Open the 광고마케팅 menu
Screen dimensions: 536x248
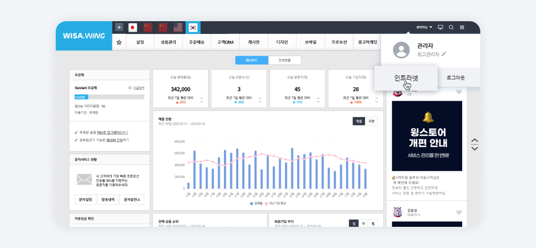click(x=367, y=42)
